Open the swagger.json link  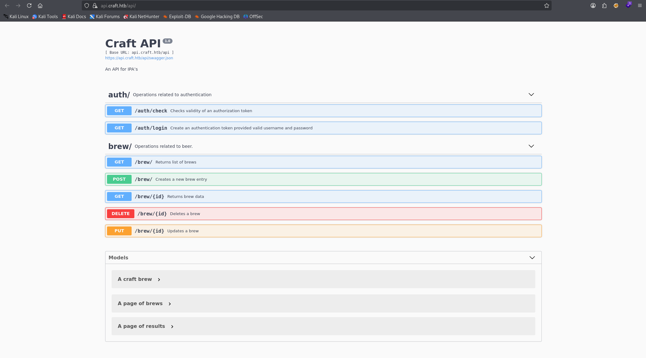click(139, 58)
